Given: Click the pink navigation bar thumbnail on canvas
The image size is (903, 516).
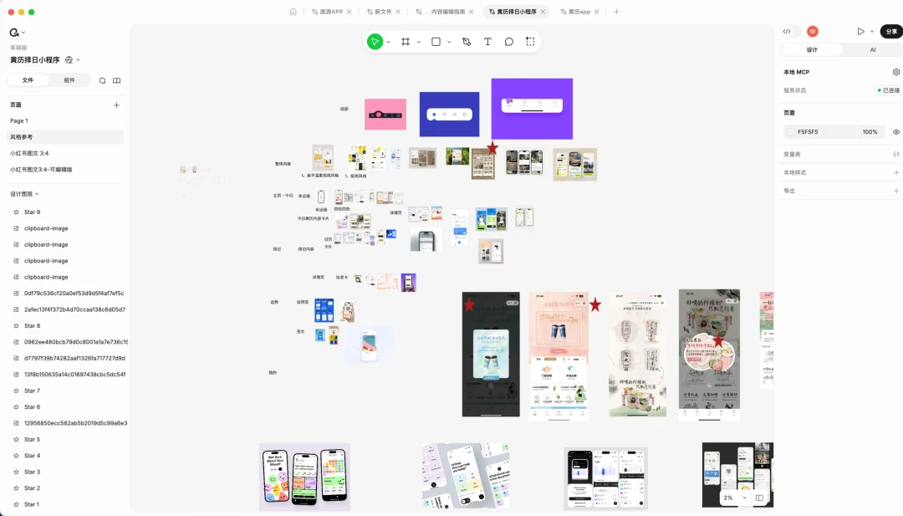Looking at the screenshot, I should click(x=385, y=114).
